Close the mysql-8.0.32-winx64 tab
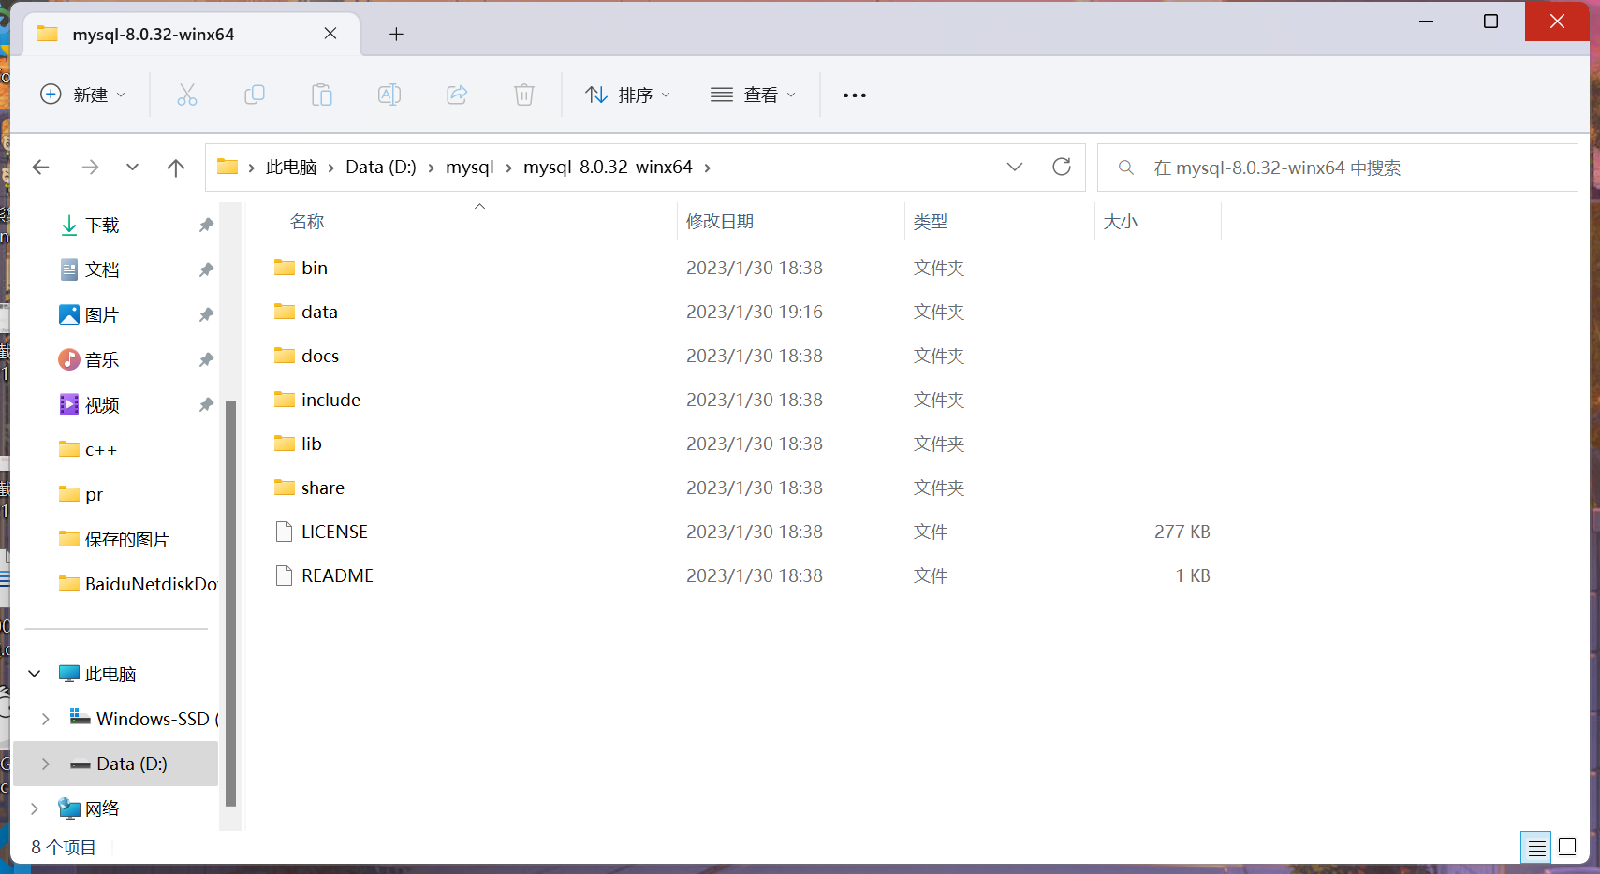The width and height of the screenshot is (1600, 874). point(330,34)
